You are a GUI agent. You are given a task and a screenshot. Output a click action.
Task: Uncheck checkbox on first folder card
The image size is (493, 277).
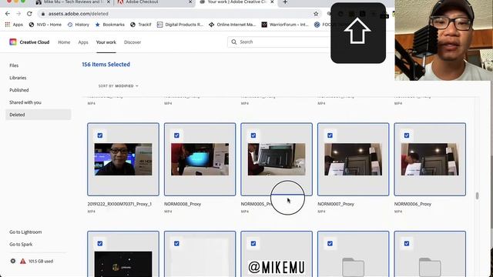(x=330, y=243)
